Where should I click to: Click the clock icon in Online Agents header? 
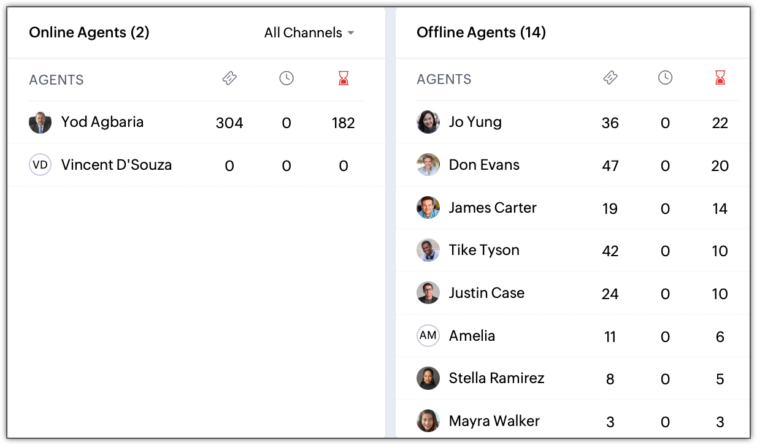pyautogui.click(x=286, y=78)
